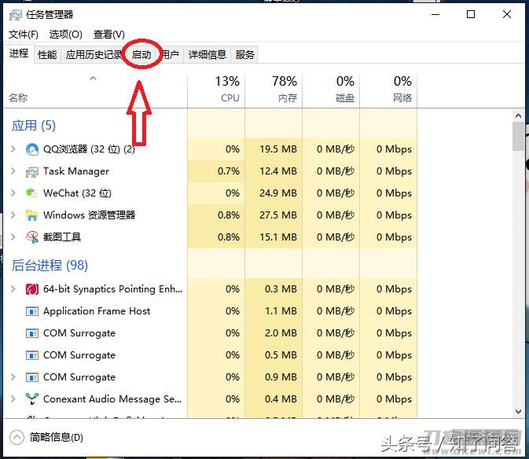Click the Task Manager process icon

click(32, 171)
